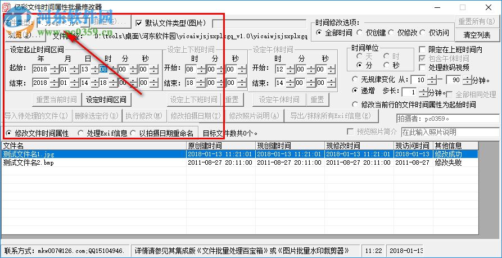Click the 文件名 column header
Screen dimensions: 502x258
(x=94, y=146)
